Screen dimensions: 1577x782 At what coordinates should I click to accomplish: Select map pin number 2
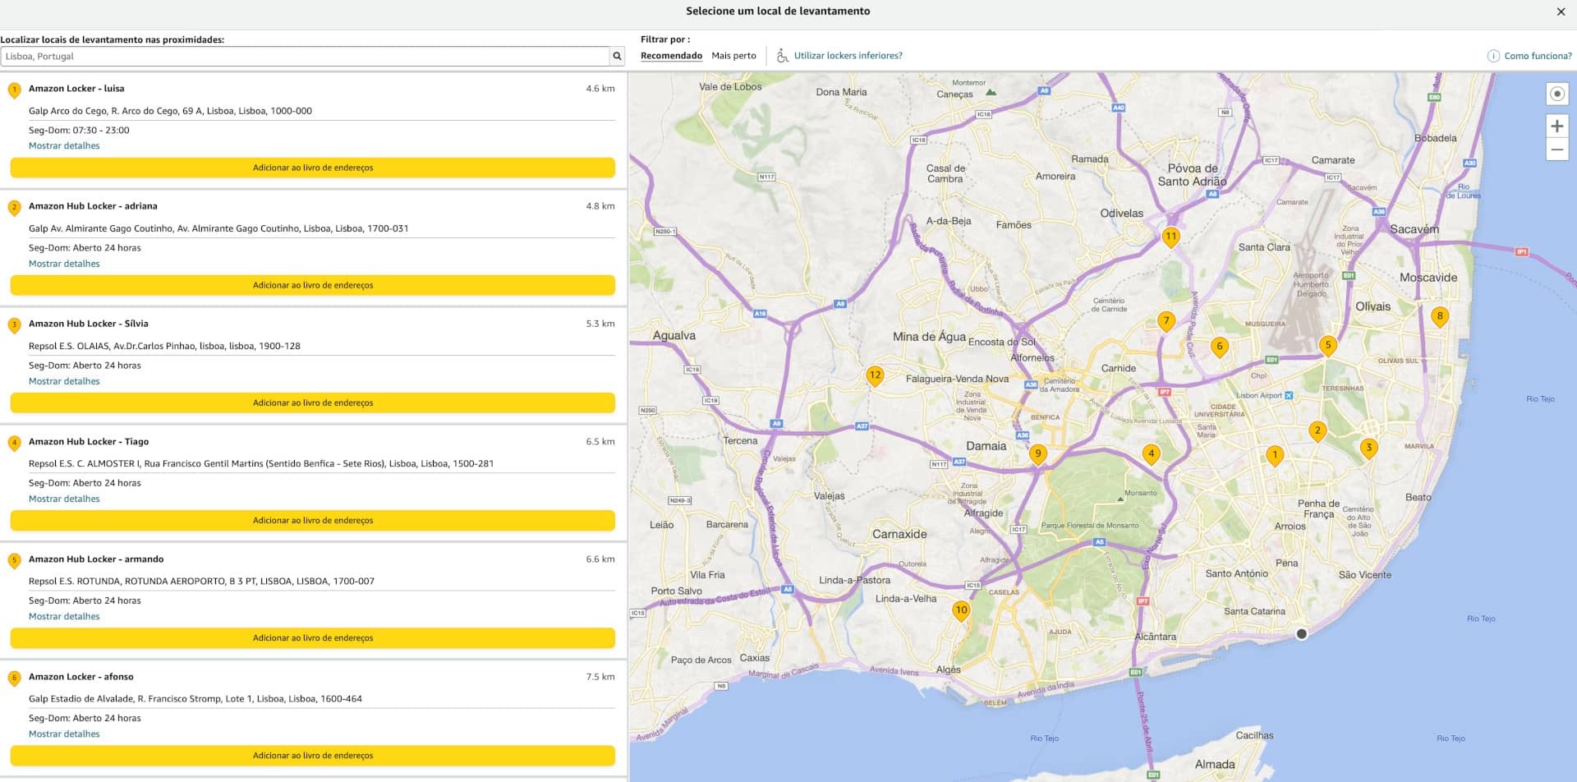click(1317, 432)
